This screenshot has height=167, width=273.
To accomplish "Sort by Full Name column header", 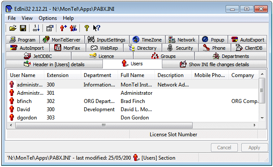I will pos(136,75).
